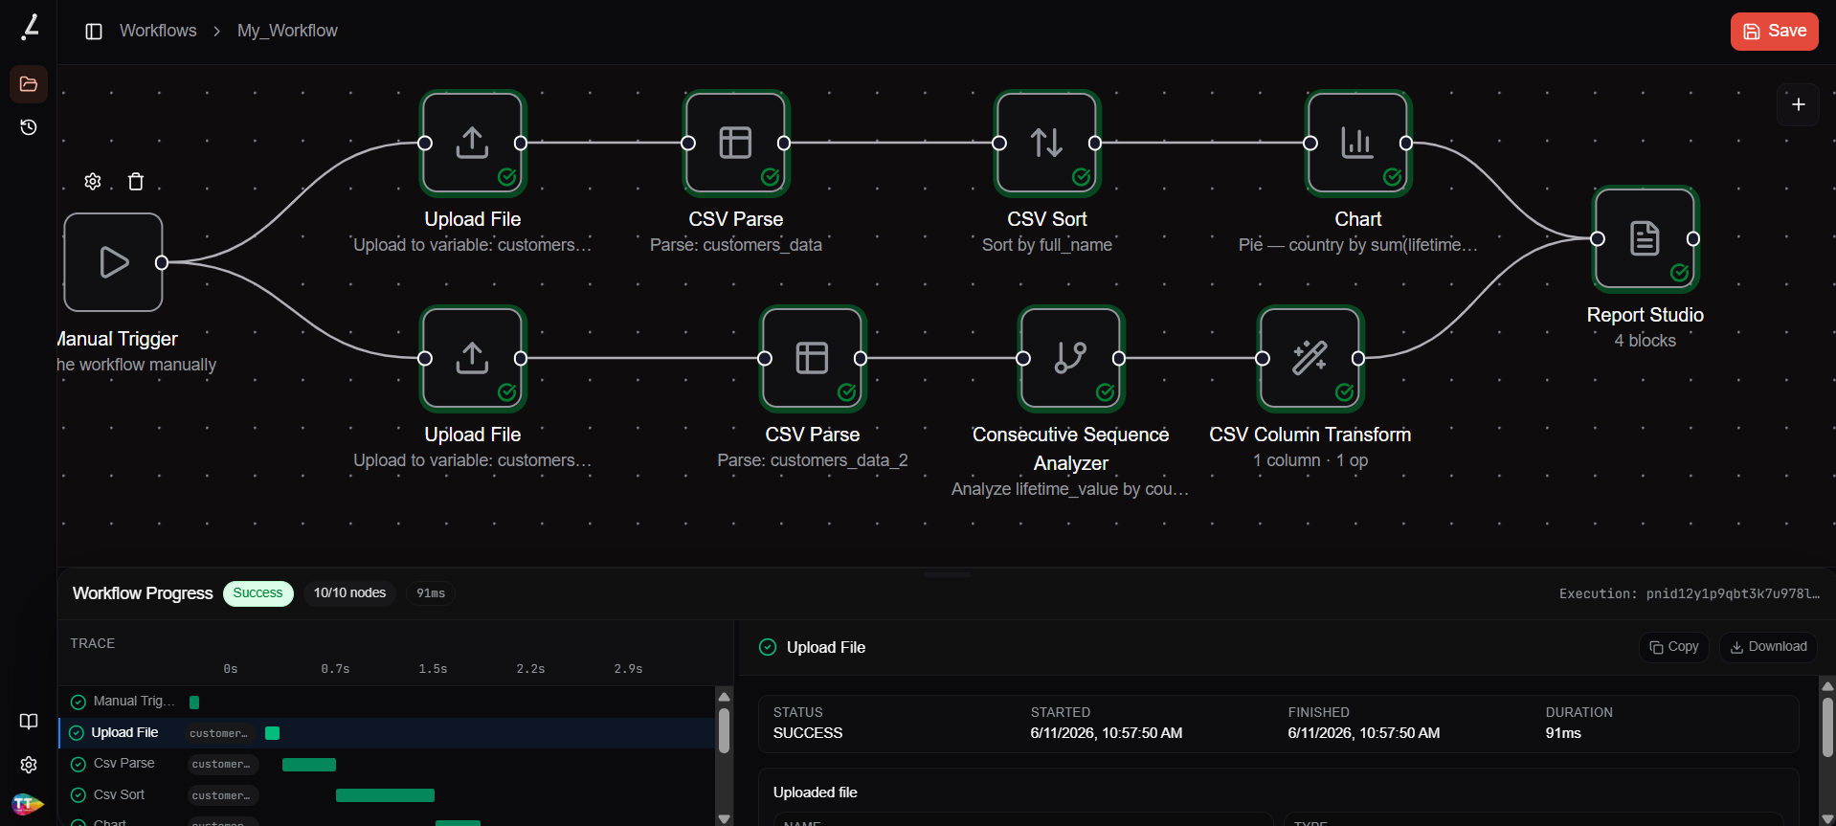The height and width of the screenshot is (826, 1836).
Task: Select the CSV Parse customers_data_2 node
Action: point(813,358)
